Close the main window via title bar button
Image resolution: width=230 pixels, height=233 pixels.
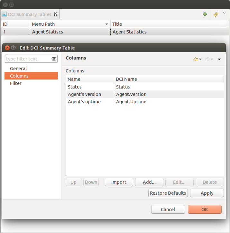pyautogui.click(x=5, y=5)
